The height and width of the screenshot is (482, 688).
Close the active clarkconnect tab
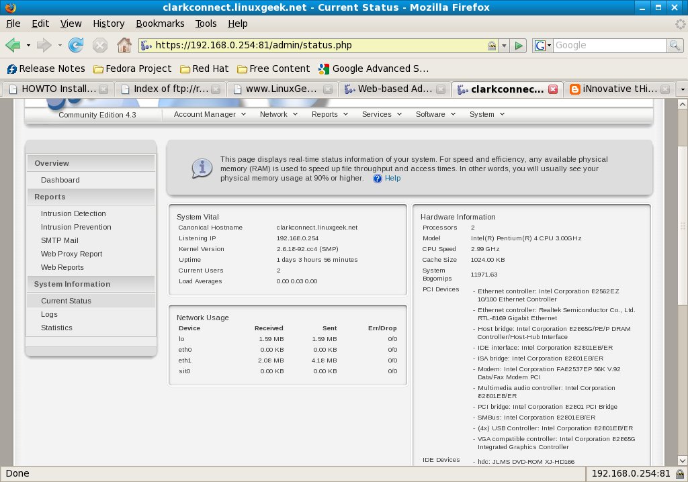(553, 89)
